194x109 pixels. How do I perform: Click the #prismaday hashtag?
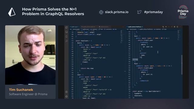[x=153, y=12]
